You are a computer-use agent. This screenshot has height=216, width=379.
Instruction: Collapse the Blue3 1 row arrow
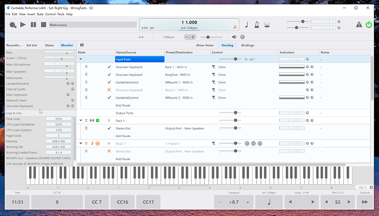[81, 143]
